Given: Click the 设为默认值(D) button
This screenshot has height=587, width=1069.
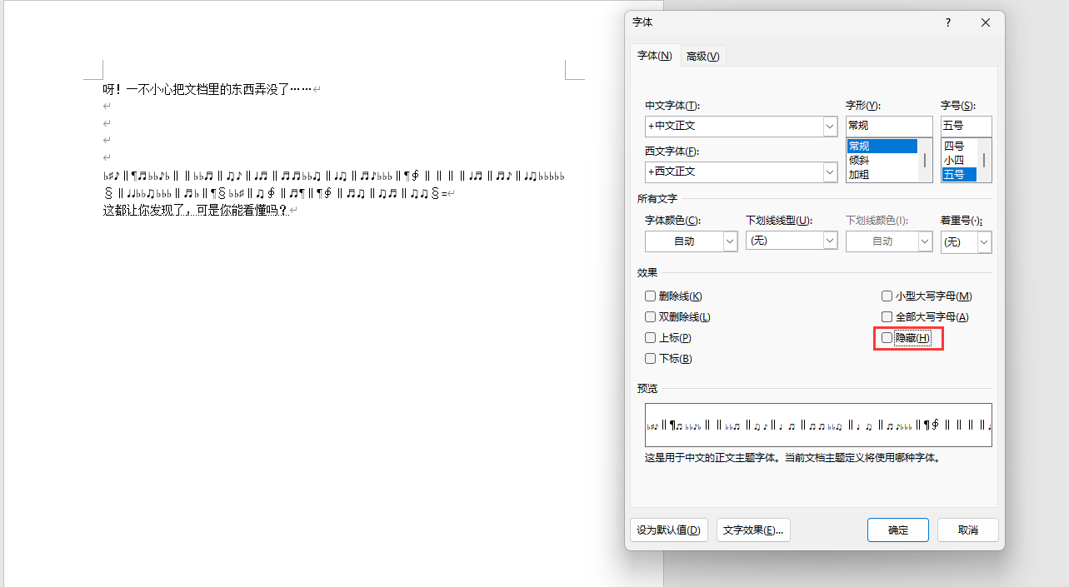Looking at the screenshot, I should [x=669, y=530].
